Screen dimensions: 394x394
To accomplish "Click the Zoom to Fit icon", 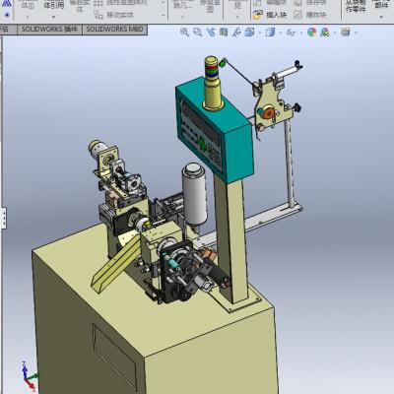I will point(184,32).
